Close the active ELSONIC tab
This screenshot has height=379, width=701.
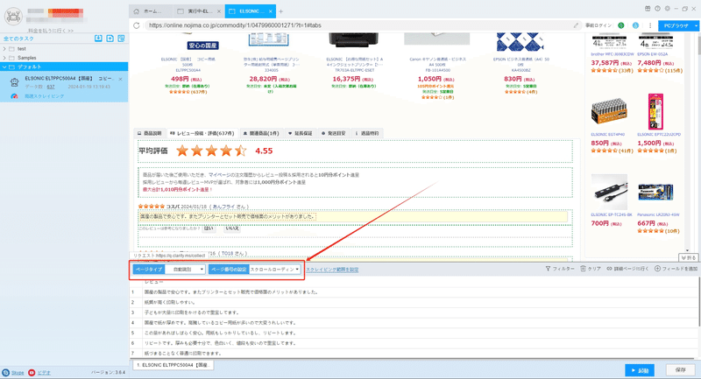coord(271,11)
